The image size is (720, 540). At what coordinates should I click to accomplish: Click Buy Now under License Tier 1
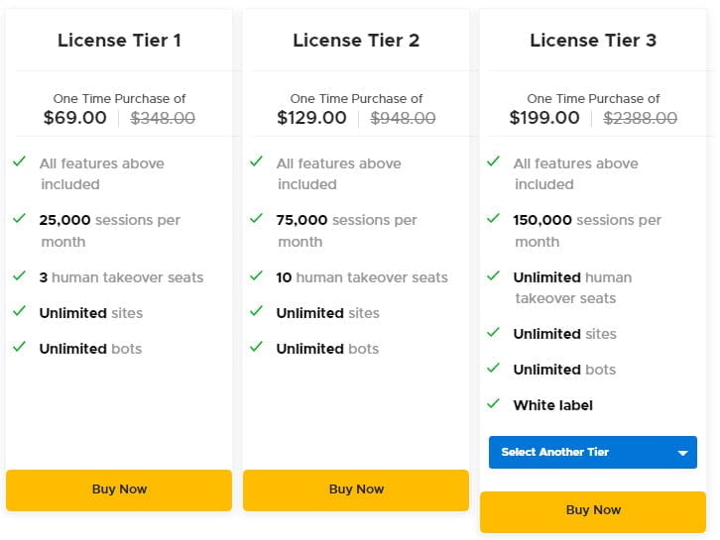pyautogui.click(x=119, y=489)
